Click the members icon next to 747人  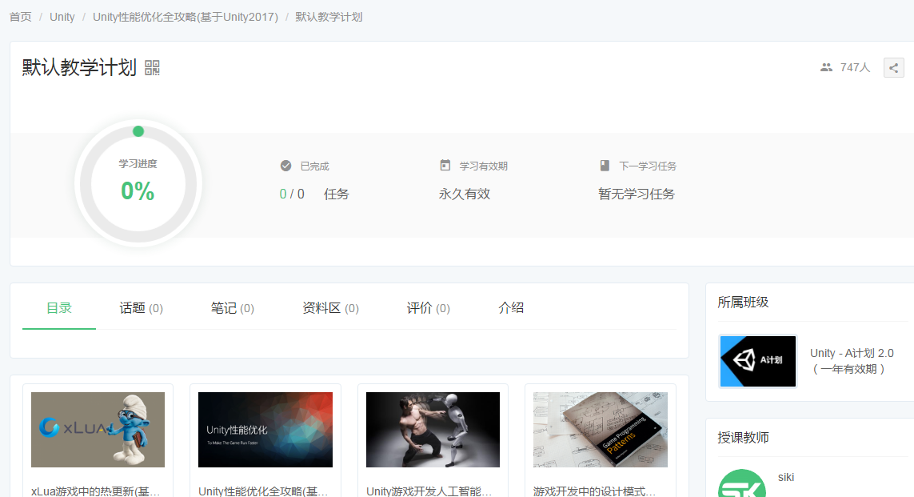coord(826,68)
